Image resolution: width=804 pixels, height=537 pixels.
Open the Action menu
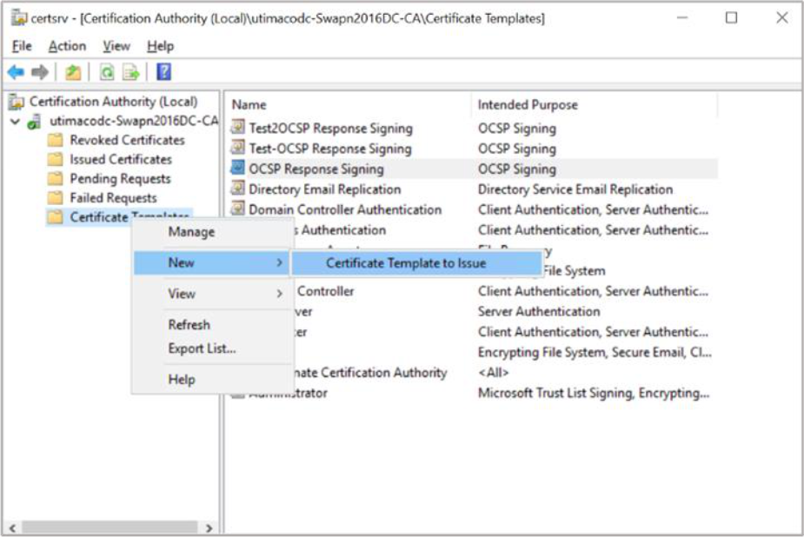(x=67, y=46)
